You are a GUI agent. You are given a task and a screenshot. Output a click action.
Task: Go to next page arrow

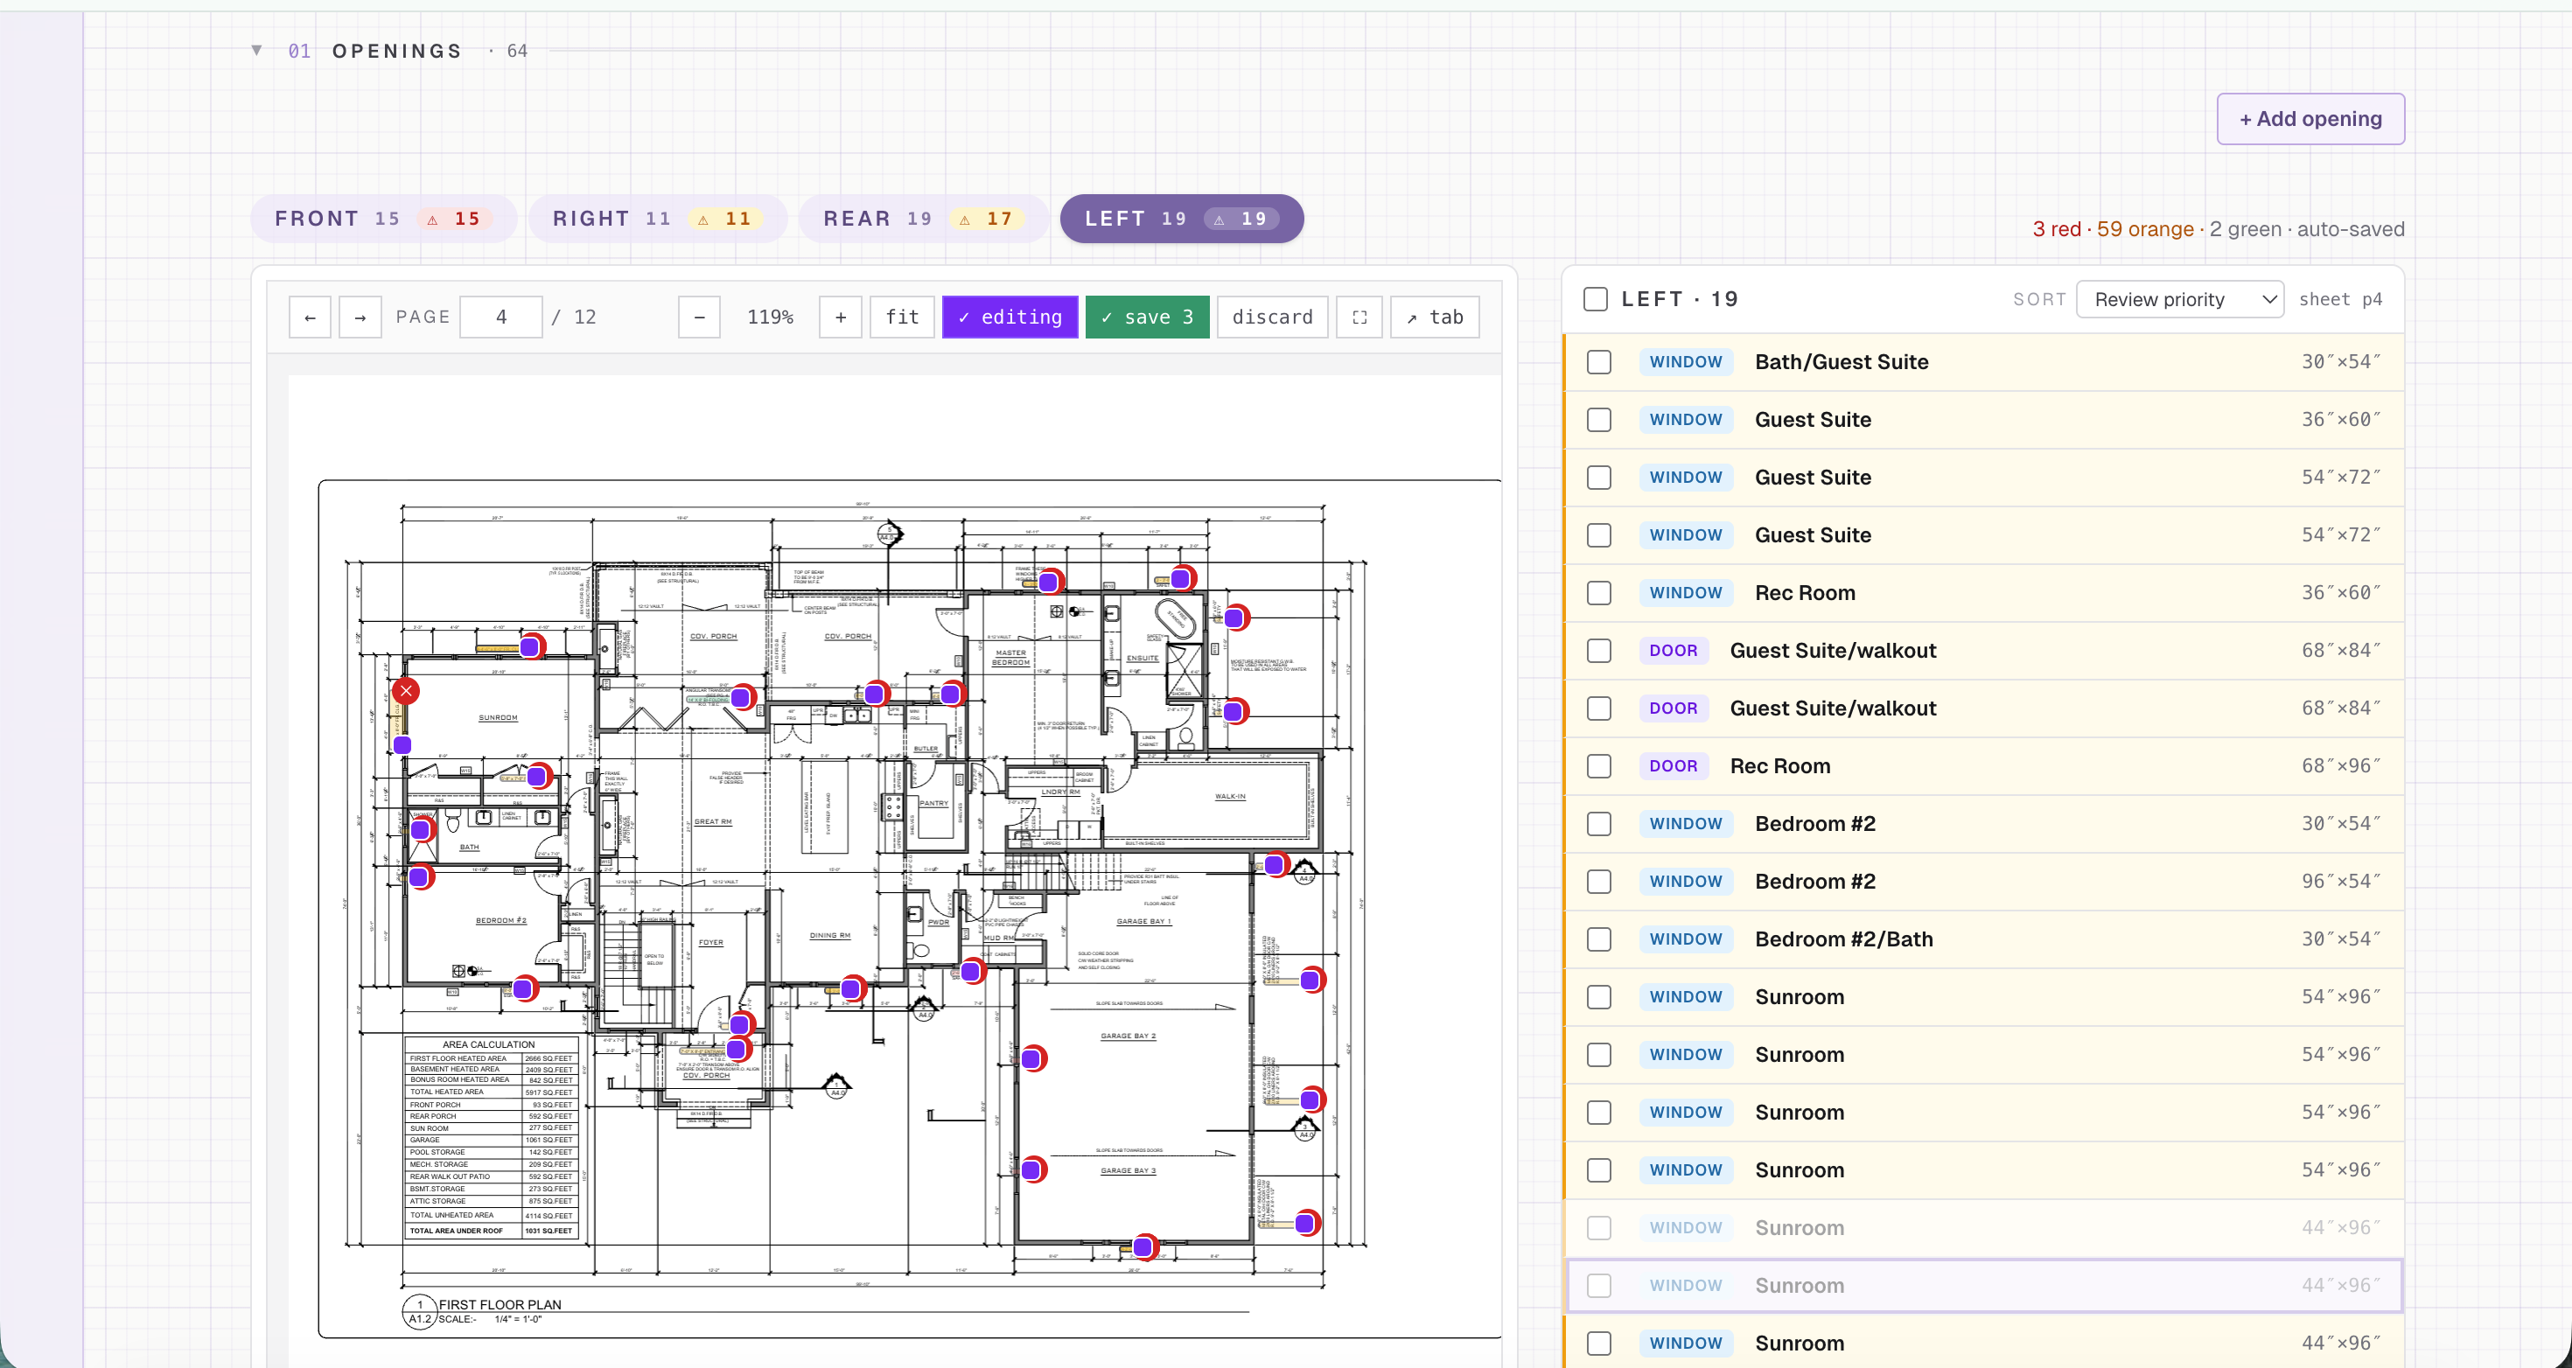coord(360,318)
